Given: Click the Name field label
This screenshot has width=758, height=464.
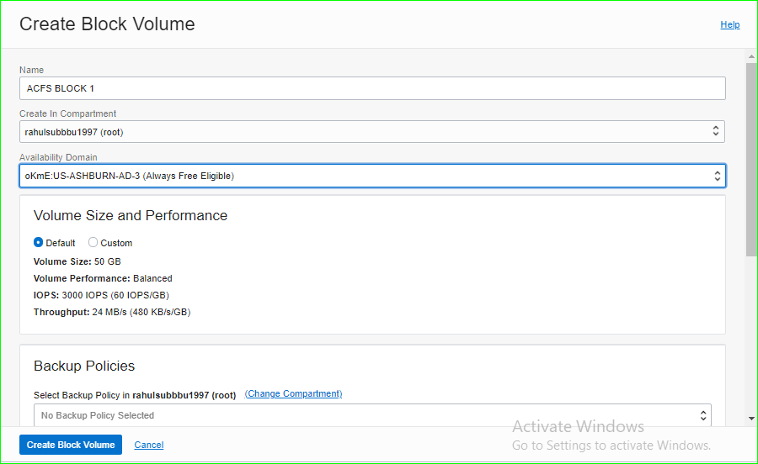Looking at the screenshot, I should click(31, 70).
